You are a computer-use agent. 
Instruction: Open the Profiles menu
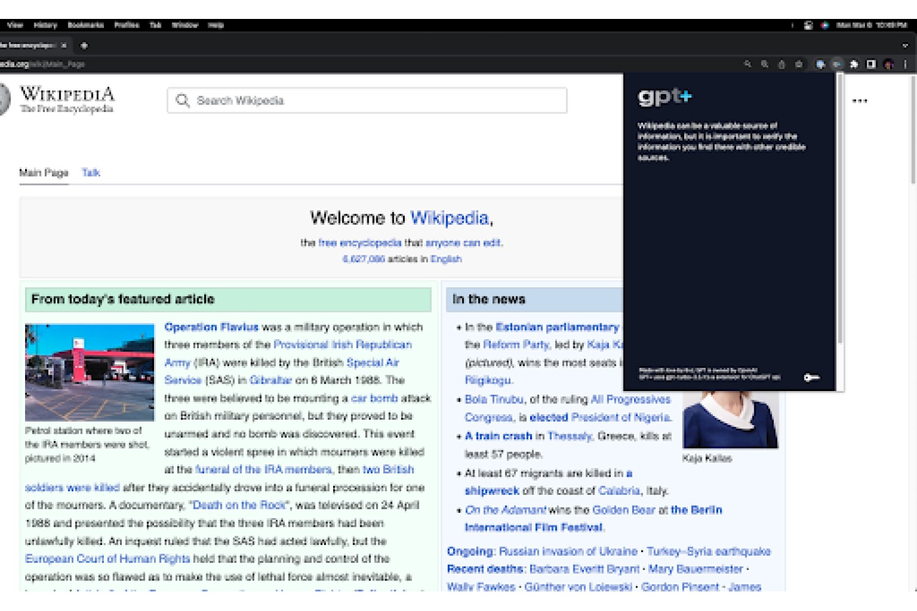coord(127,25)
